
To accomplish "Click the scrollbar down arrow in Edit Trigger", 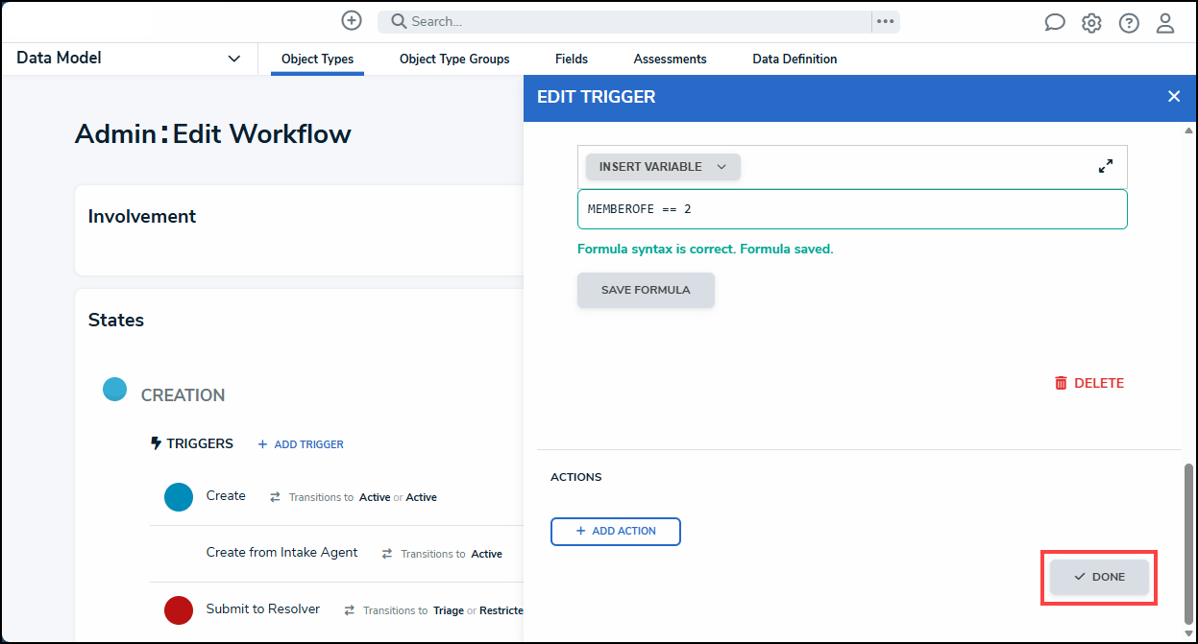I will tap(1188, 632).
